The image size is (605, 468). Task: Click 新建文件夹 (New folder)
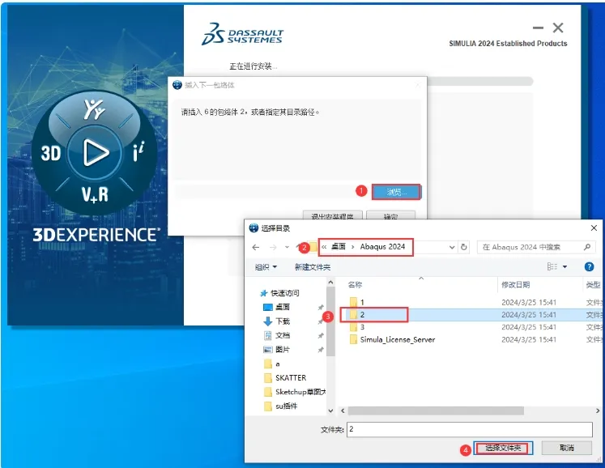tap(313, 267)
